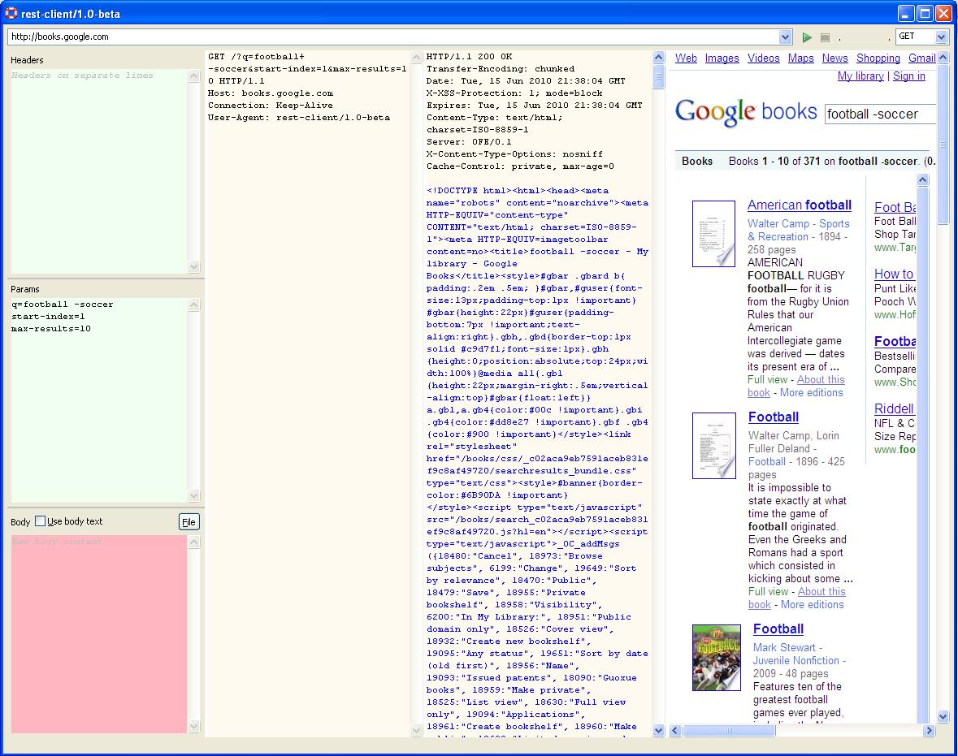Click scroll-up arrow of request pane

click(x=417, y=58)
